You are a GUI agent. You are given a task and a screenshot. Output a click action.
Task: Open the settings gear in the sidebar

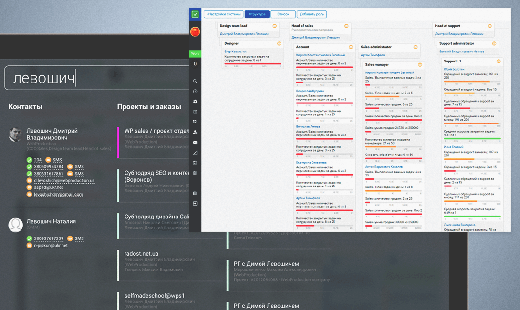195,102
